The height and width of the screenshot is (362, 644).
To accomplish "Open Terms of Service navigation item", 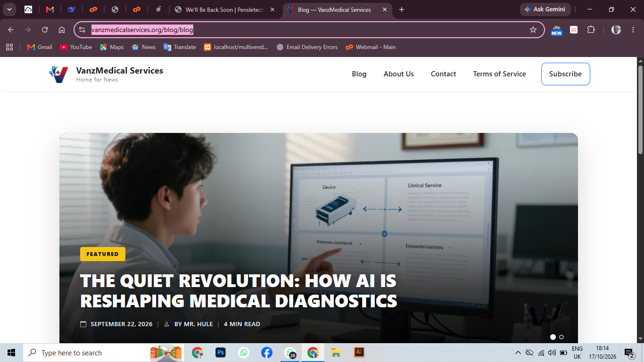I will 500,74.
